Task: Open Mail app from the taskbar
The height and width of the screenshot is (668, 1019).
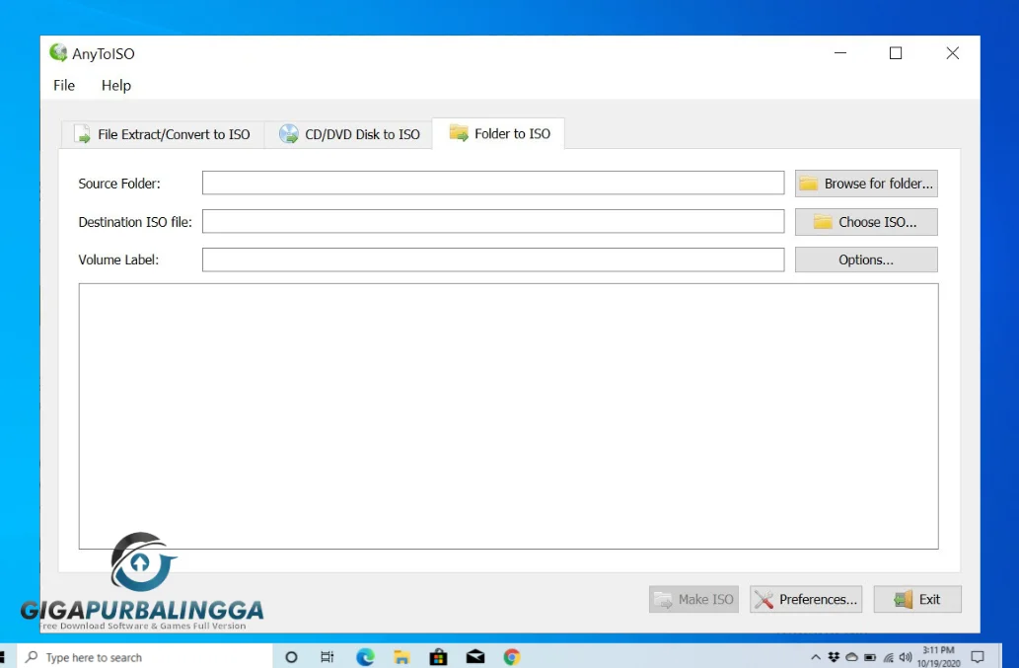Action: point(475,657)
